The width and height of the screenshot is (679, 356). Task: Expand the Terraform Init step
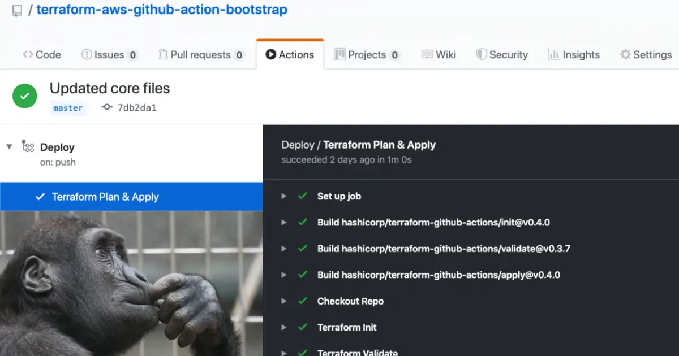[284, 327]
